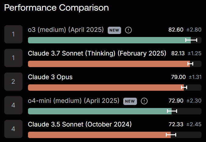The image size is (206, 142).
Task: Click the NEW badge on o3 (medium)
Action: click(x=114, y=30)
